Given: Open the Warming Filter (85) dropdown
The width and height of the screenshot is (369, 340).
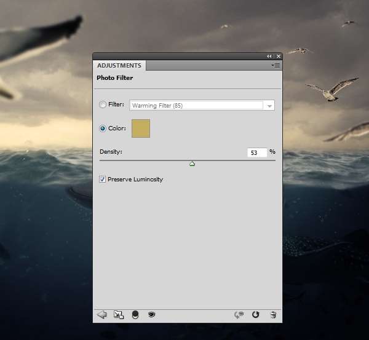Looking at the screenshot, I should [x=196, y=106].
